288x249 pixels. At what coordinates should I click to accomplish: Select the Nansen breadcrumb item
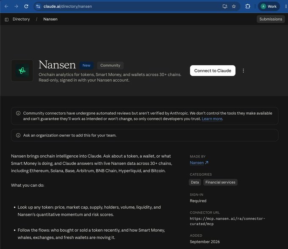pos(50,19)
